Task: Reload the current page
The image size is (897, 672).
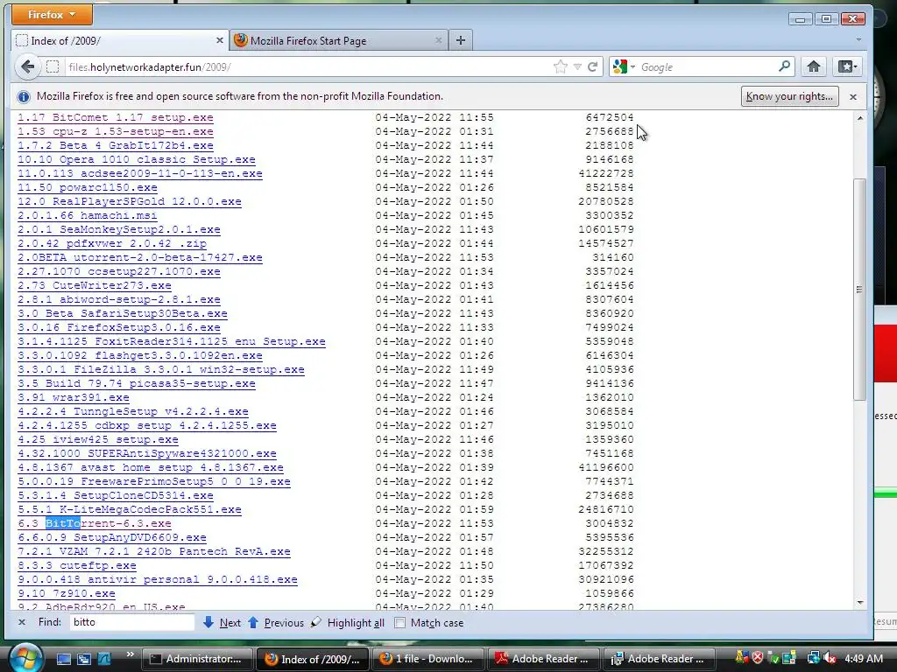Action: [x=593, y=66]
